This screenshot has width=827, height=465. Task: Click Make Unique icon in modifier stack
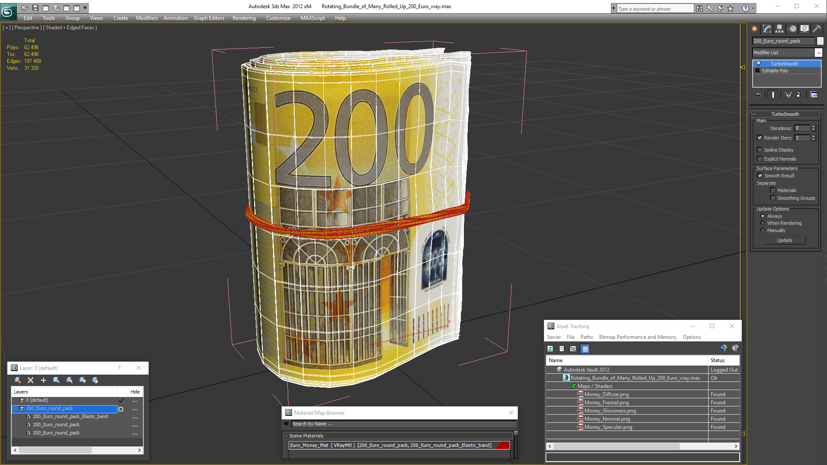pos(788,95)
